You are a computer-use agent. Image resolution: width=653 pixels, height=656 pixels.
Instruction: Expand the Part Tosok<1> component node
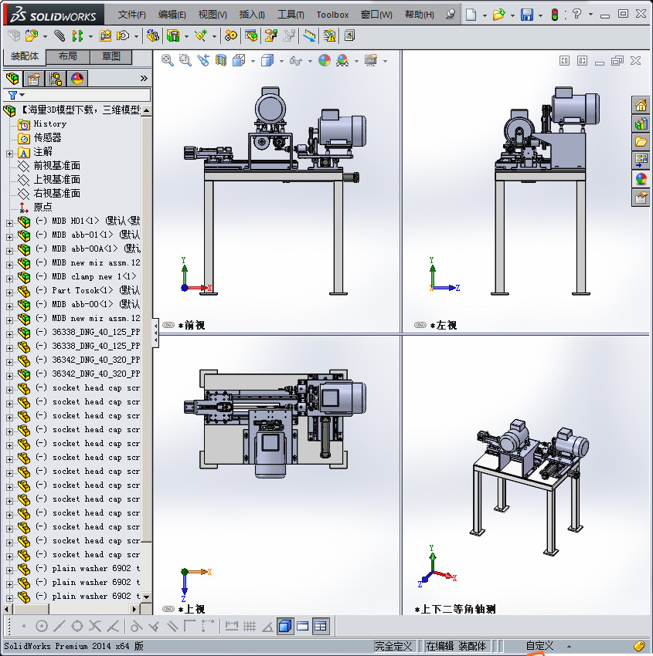click(x=9, y=292)
